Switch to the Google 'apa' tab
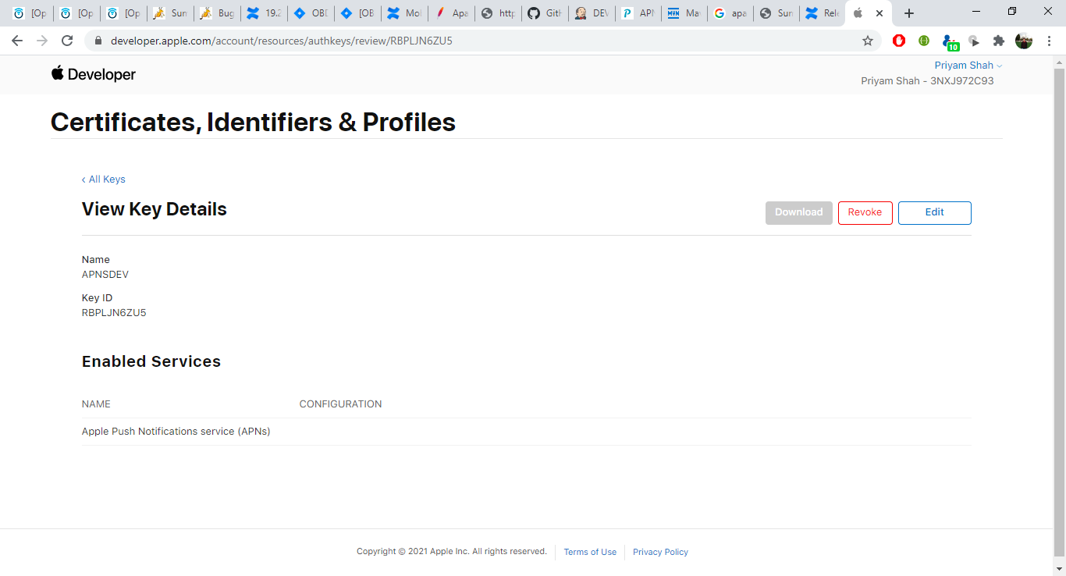Image resolution: width=1066 pixels, height=576 pixels. 731,13
